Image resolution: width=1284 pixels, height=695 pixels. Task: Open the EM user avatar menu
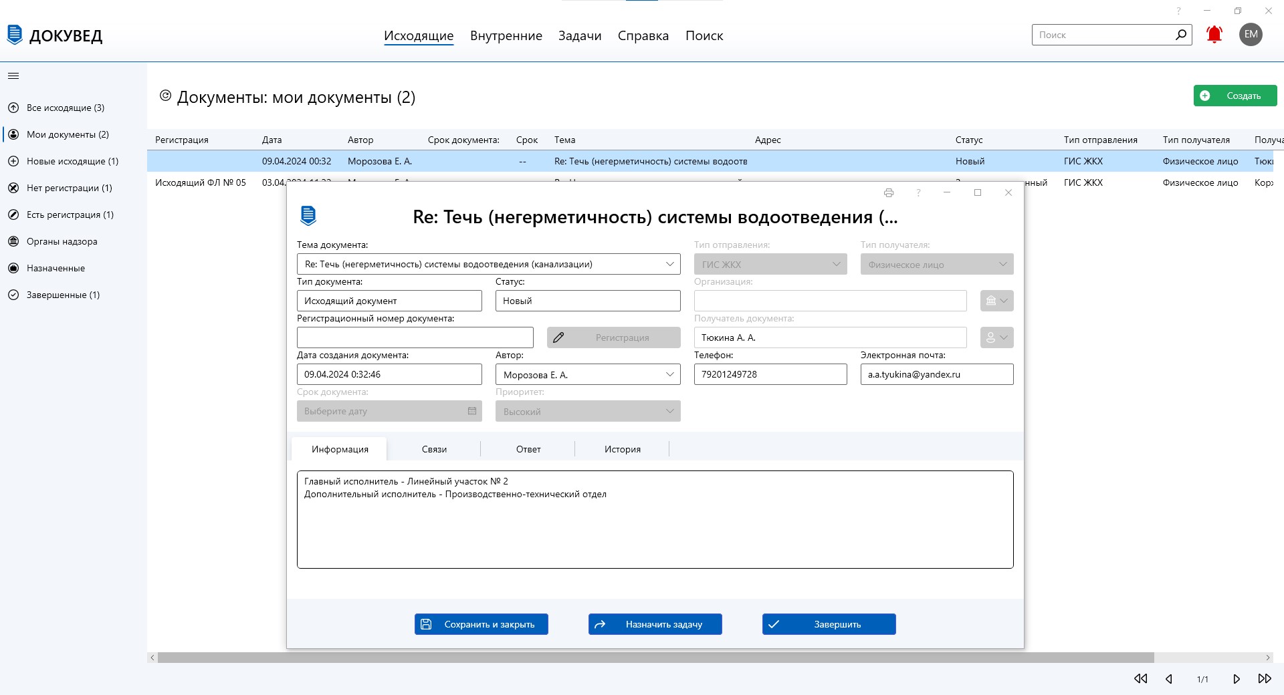tap(1251, 35)
